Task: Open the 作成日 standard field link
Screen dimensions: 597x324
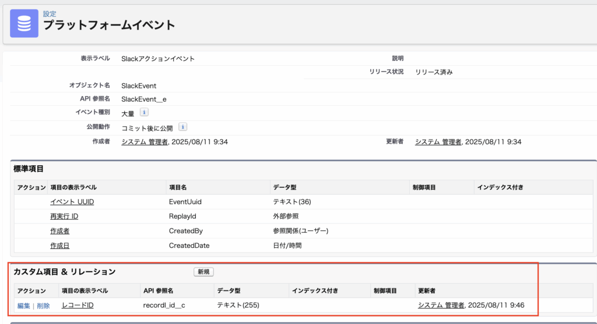Action: 59,245
